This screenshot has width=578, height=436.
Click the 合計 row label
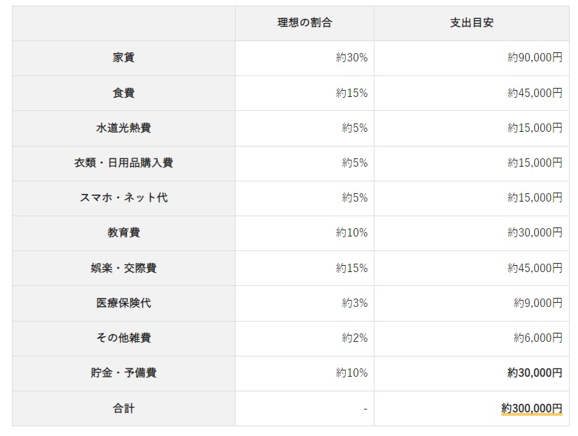point(123,408)
